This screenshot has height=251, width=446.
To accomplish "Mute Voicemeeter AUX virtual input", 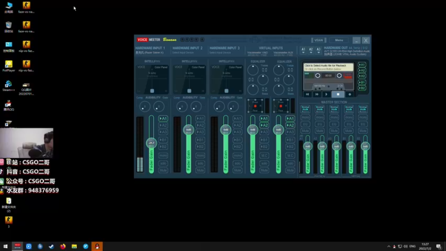I will pyautogui.click(x=290, y=170).
